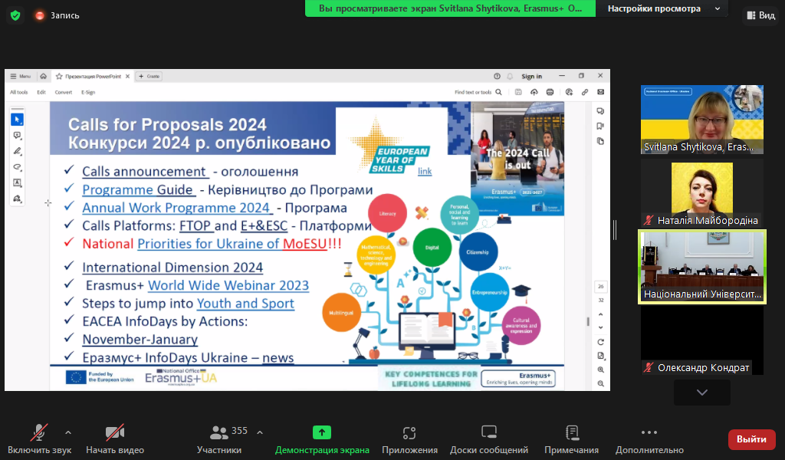This screenshot has width=785, height=460.
Task: Open the Acrobat help question-mark icon
Action: click(x=497, y=76)
